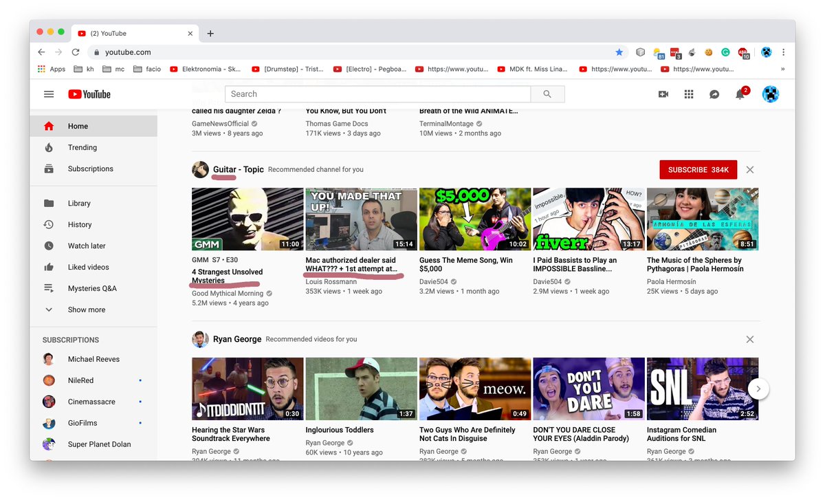The image size is (825, 500).
Task: Open Liked videos in sidebar
Action: [93, 267]
